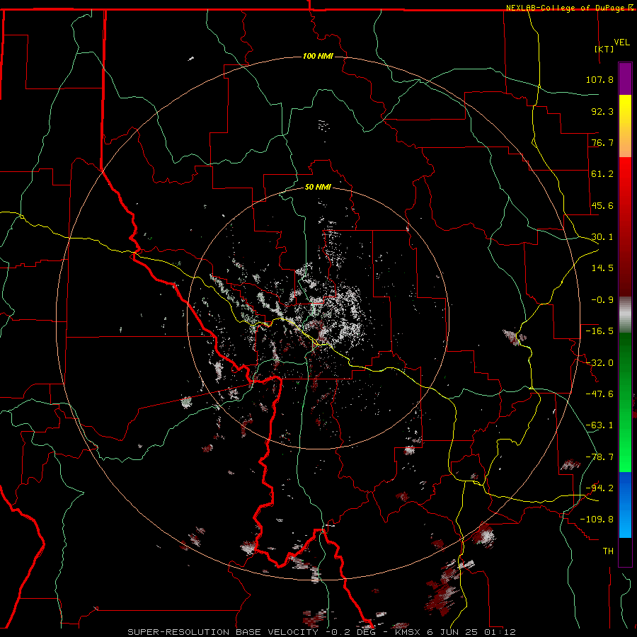Click the -63.1 velocity scale value
The width and height of the screenshot is (637, 637).
click(599, 425)
